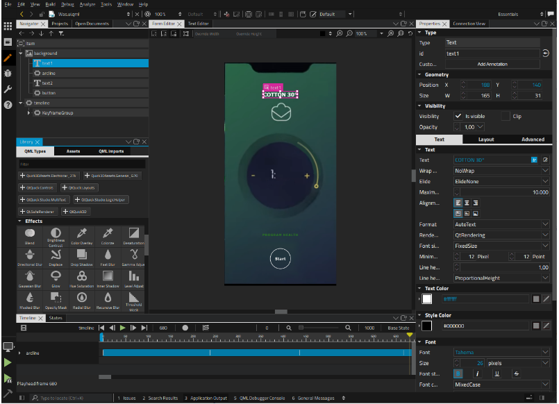Open the Wrap mode NoWrap dropdown
This screenshot has height=404, width=559.
pos(501,171)
